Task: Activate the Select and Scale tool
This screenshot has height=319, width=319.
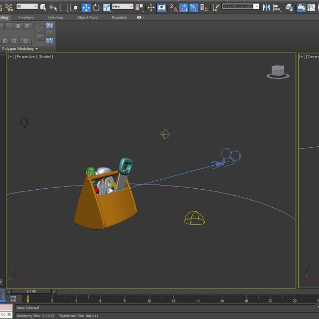Action: tap(106, 8)
